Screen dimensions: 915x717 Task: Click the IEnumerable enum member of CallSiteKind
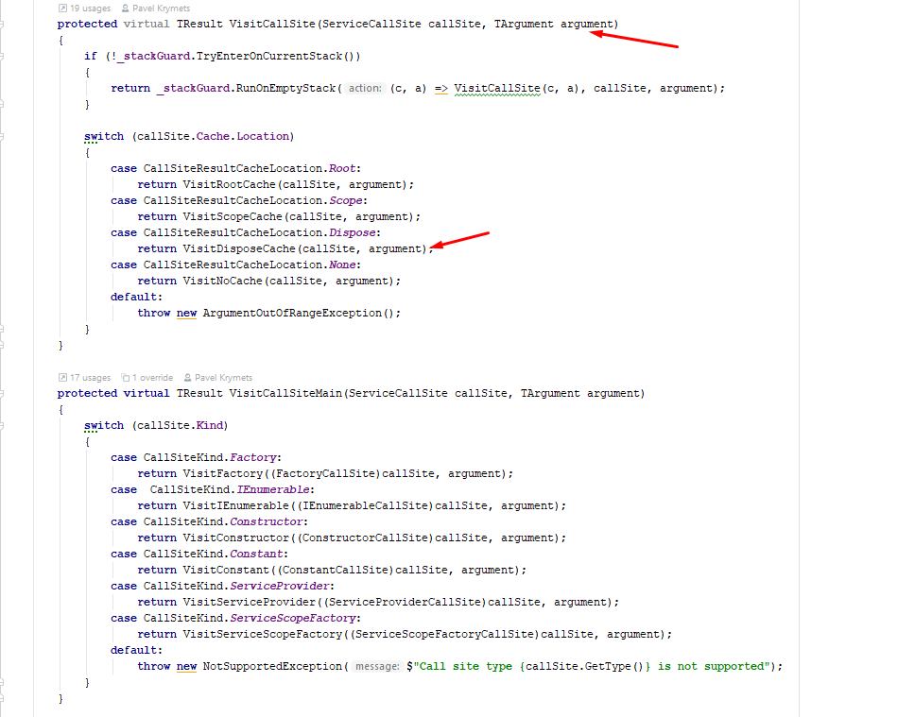coord(272,489)
